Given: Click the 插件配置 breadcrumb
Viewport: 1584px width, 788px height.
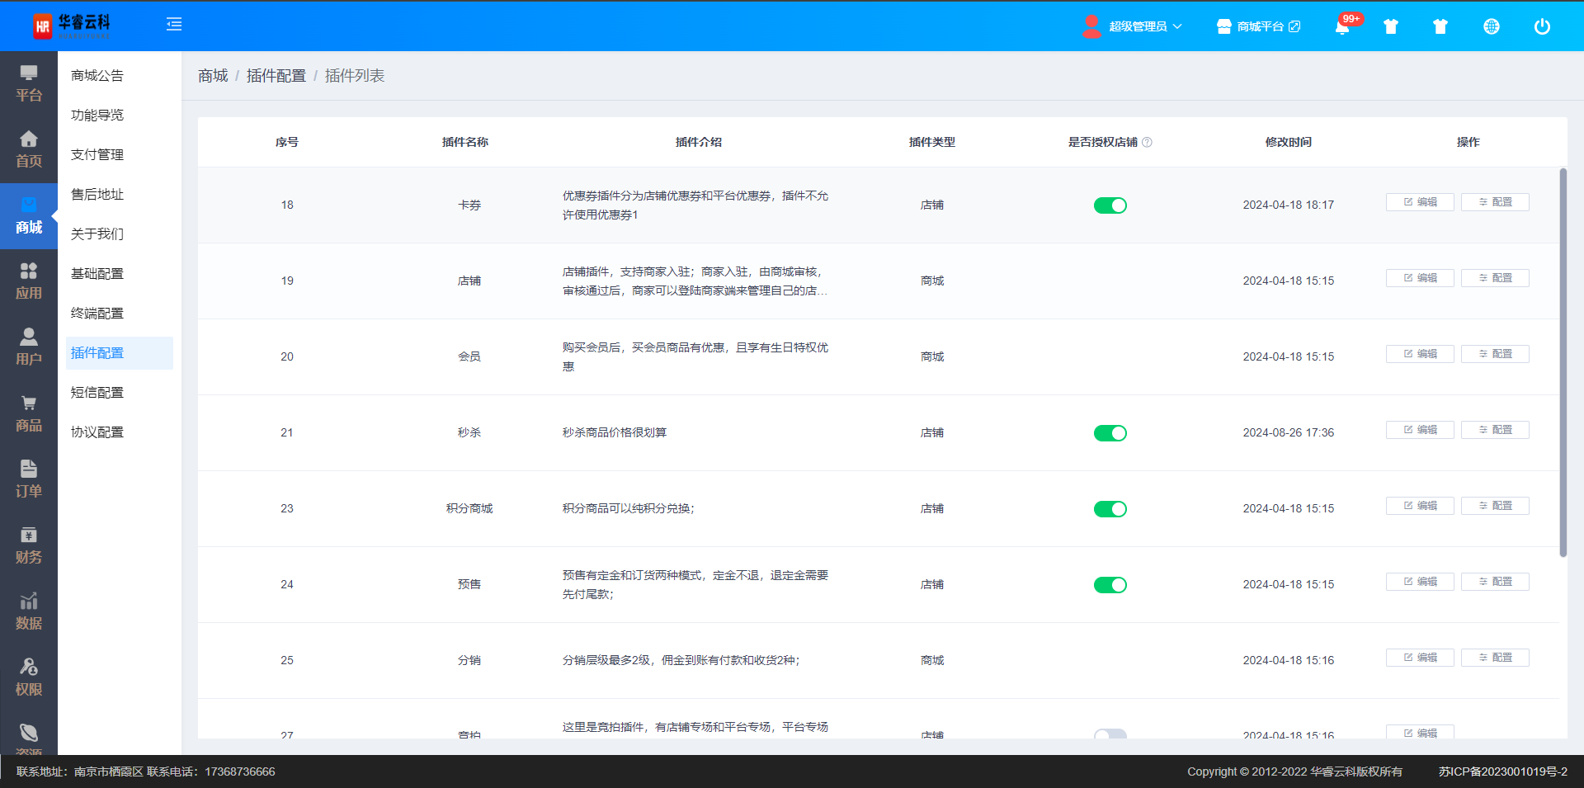Looking at the screenshot, I should click(276, 76).
